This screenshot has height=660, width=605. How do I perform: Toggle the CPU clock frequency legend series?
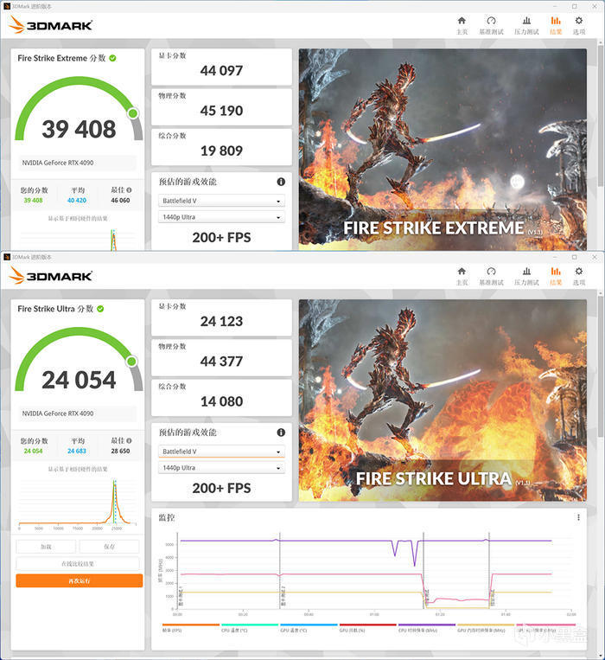(x=426, y=628)
